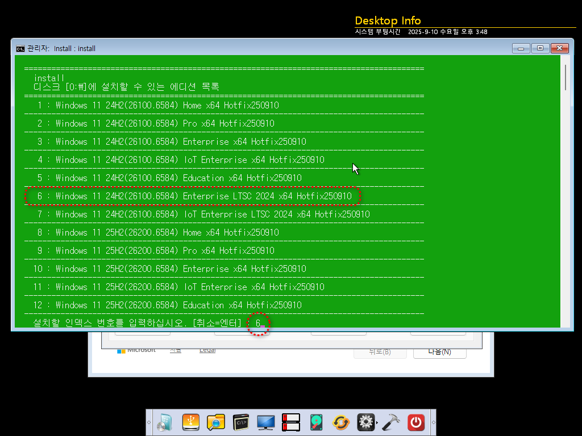Click row 4 24H2 IoT Enterprise x64

pyautogui.click(x=181, y=160)
